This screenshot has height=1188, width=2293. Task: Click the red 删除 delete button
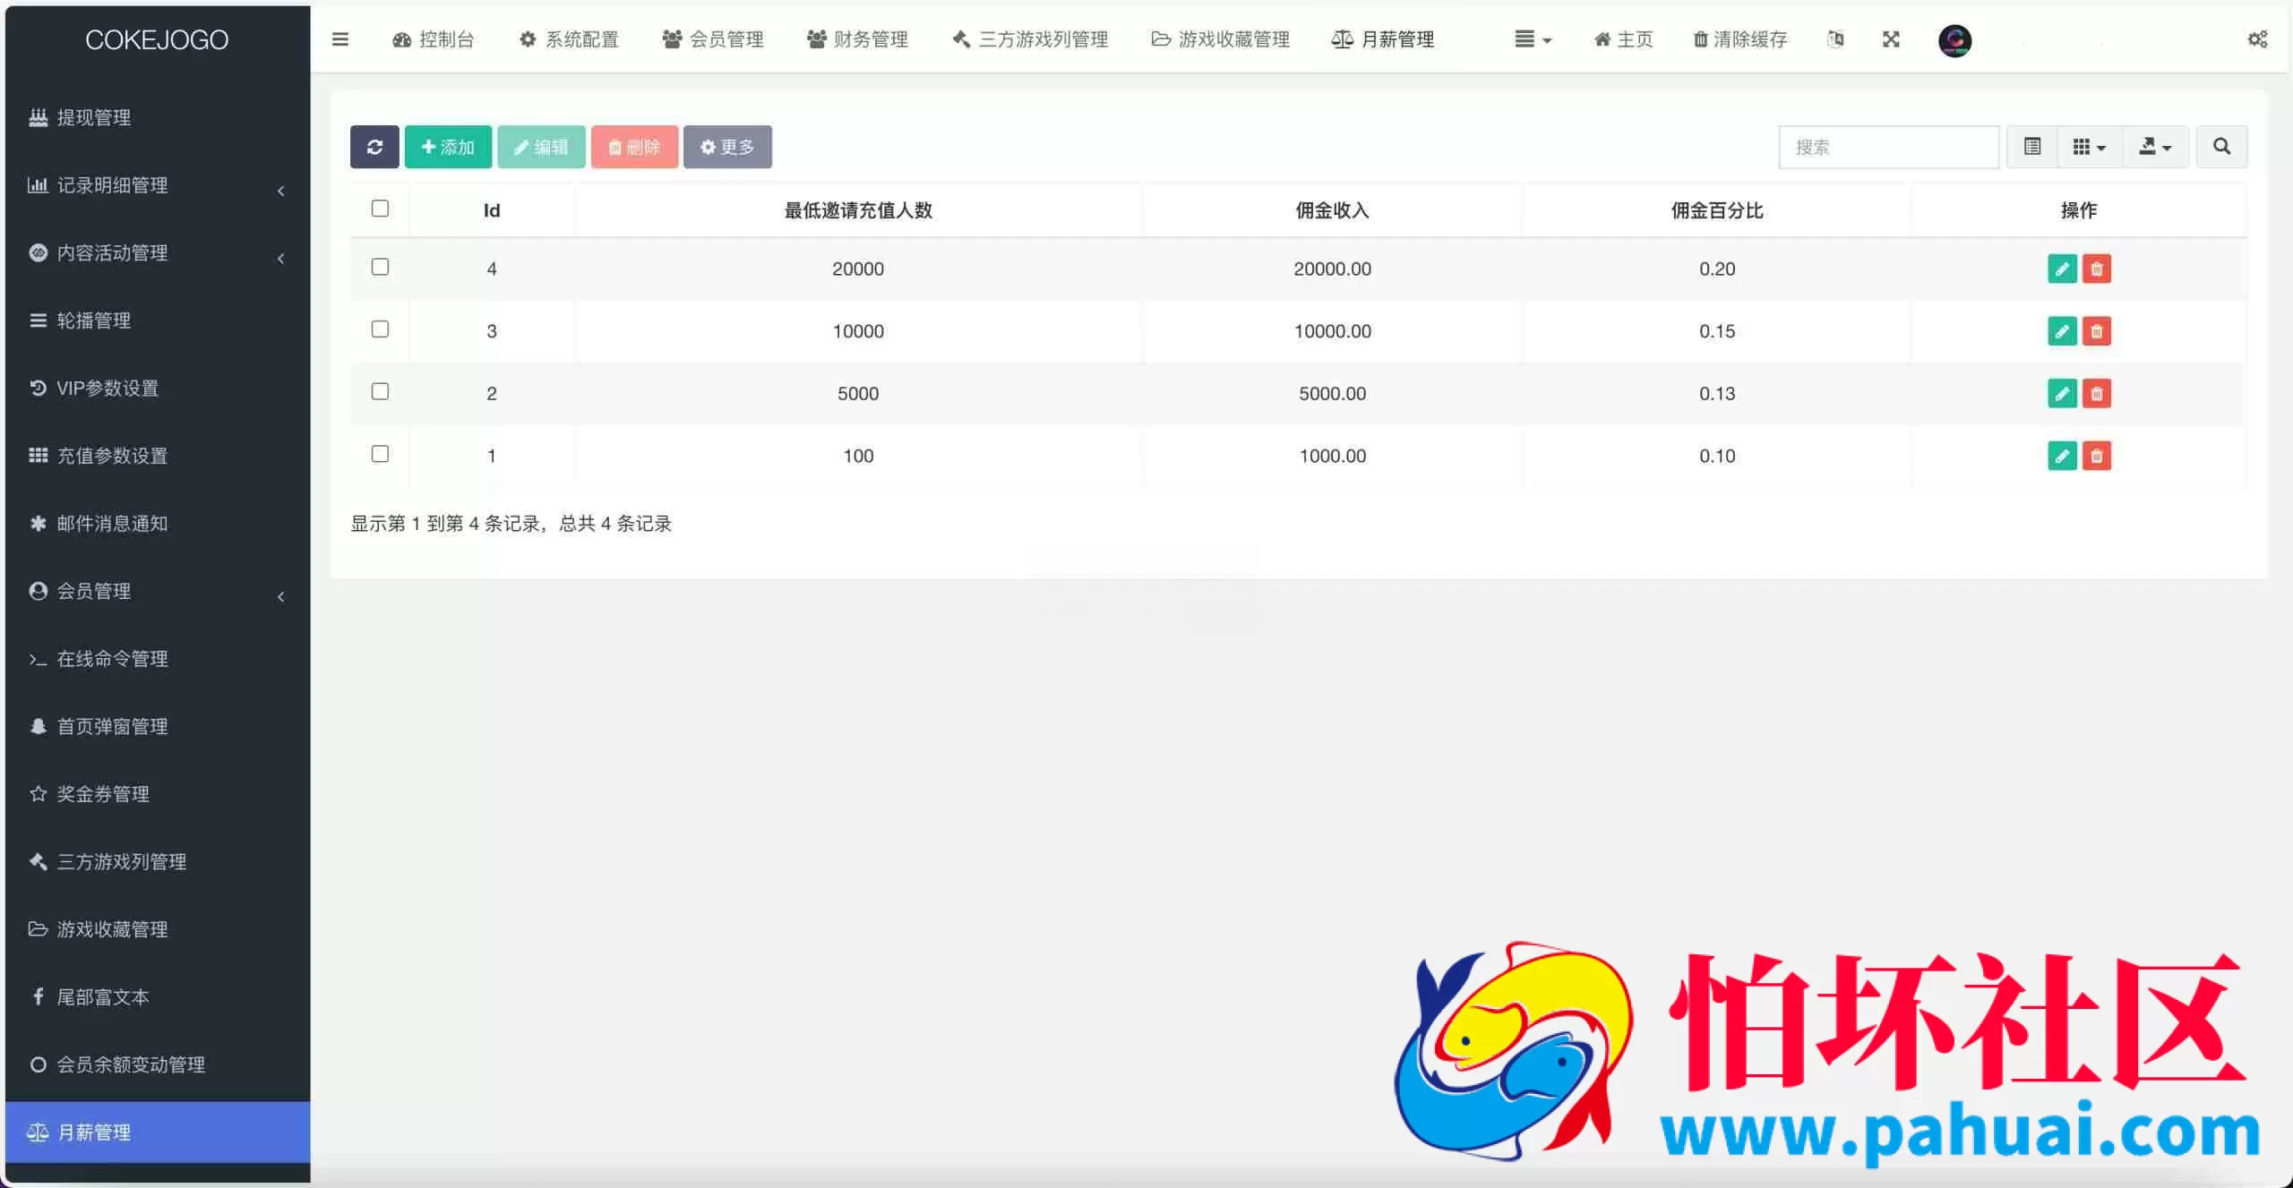click(x=634, y=147)
